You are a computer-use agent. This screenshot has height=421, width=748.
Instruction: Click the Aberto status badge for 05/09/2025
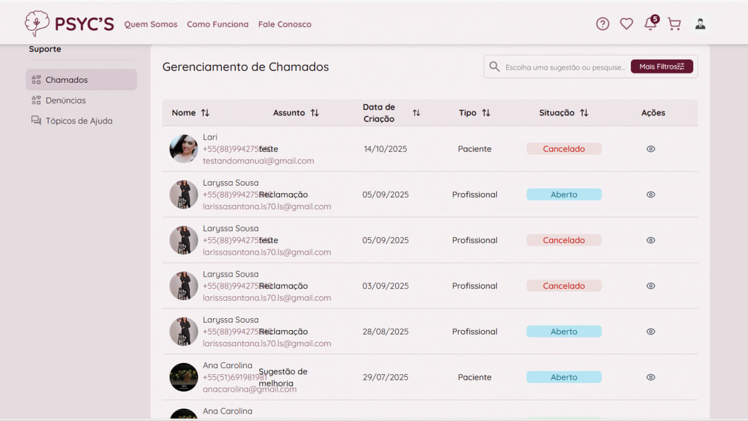click(x=563, y=194)
